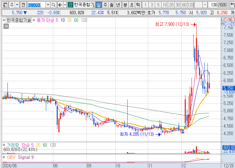The height and width of the screenshot is (168, 235).
Task: Click the current price 5,750 in quote bar
Action: pyautogui.click(x=17, y=13)
